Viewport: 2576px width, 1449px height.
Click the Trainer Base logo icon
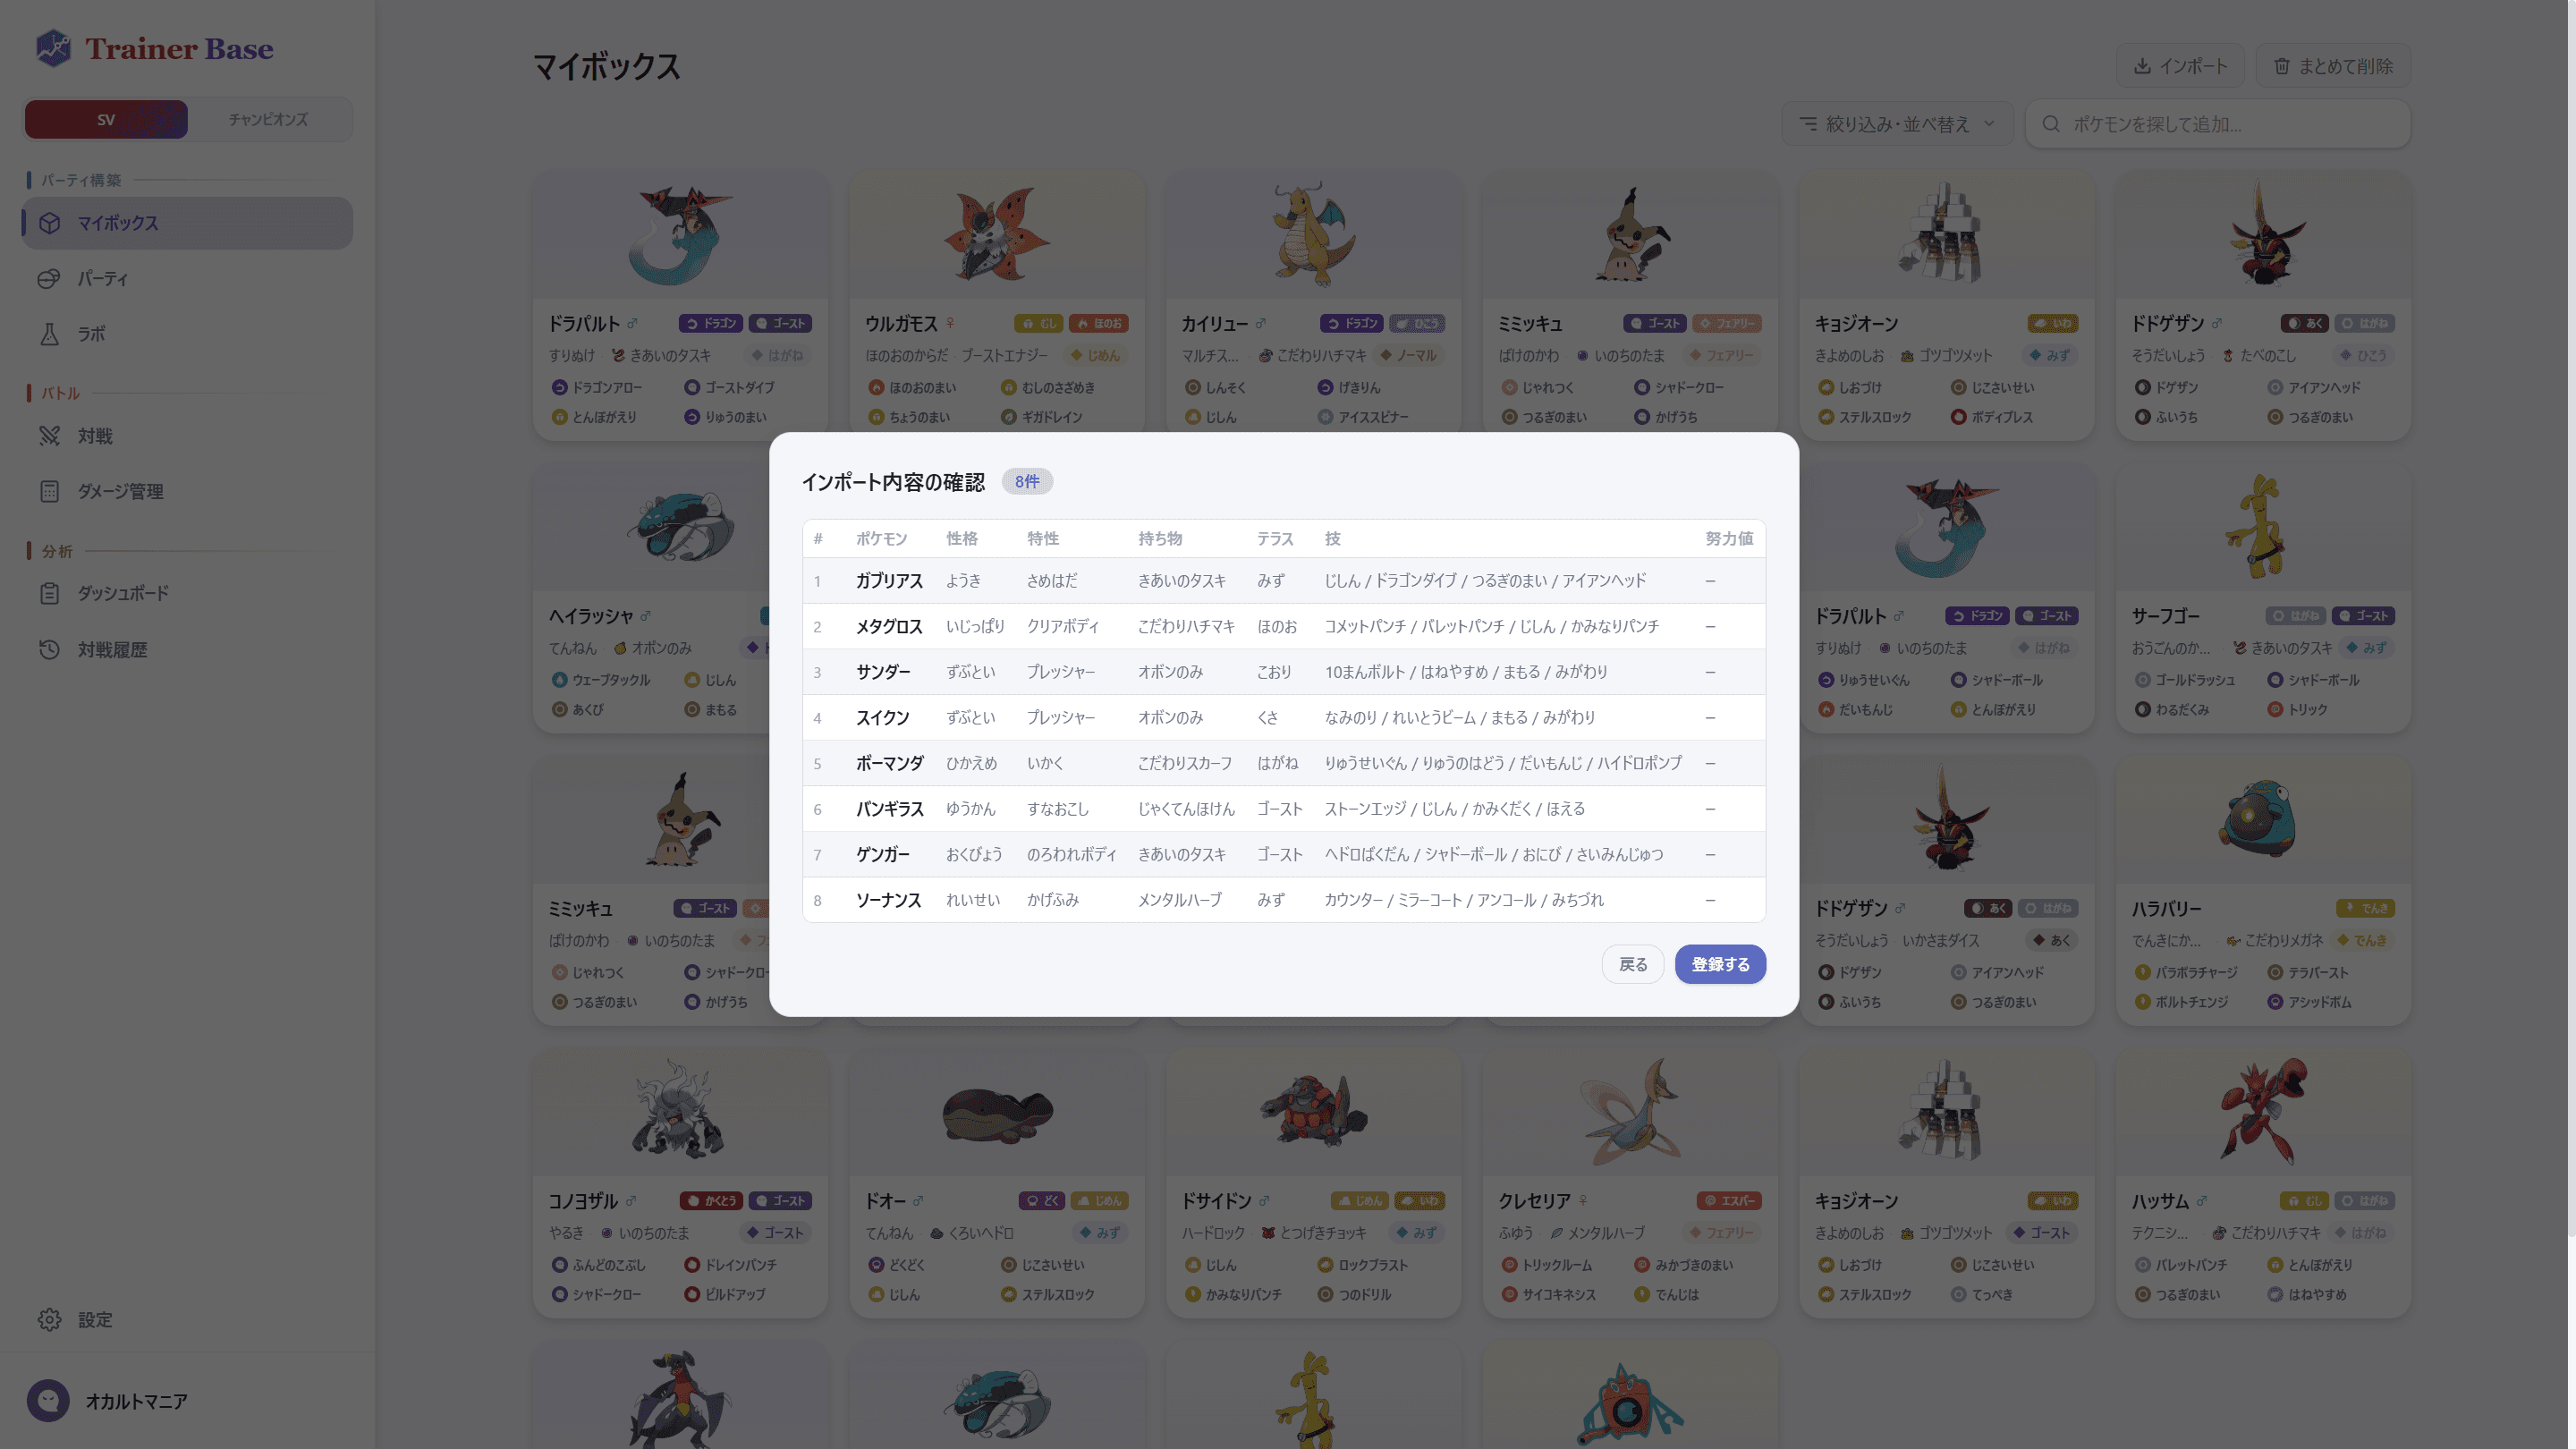tap(53, 47)
